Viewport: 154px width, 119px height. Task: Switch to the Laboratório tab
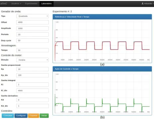click(47, 4)
